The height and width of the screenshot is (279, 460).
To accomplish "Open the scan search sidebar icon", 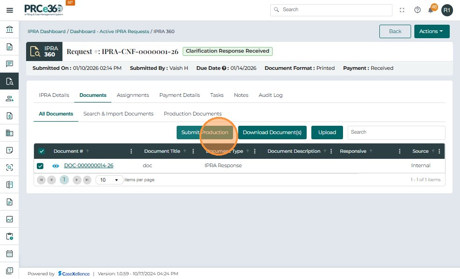I will point(9,167).
